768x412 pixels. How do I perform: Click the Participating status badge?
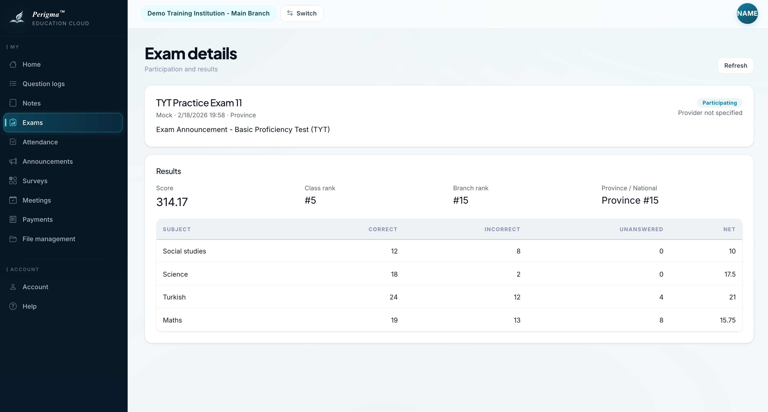pyautogui.click(x=719, y=103)
